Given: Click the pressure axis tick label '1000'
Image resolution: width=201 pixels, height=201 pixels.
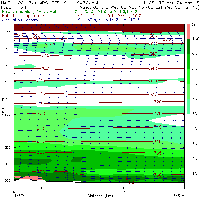Looking at the screenshot, I should [x=7, y=180].
